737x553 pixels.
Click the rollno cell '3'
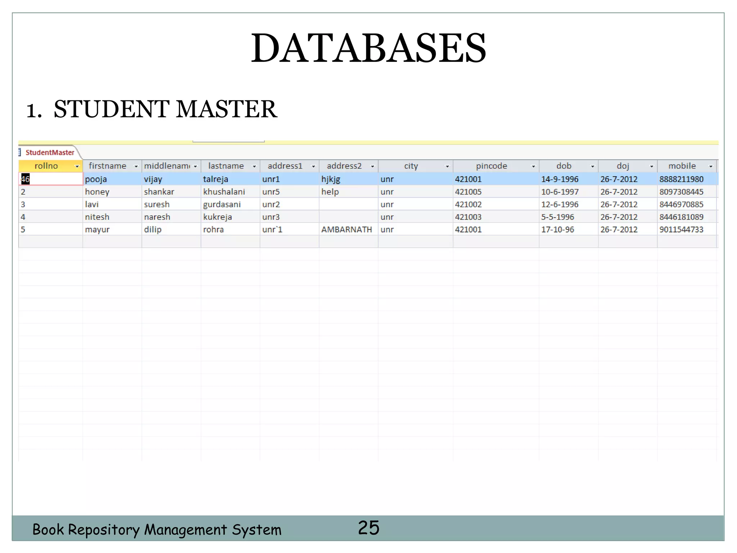click(x=51, y=204)
